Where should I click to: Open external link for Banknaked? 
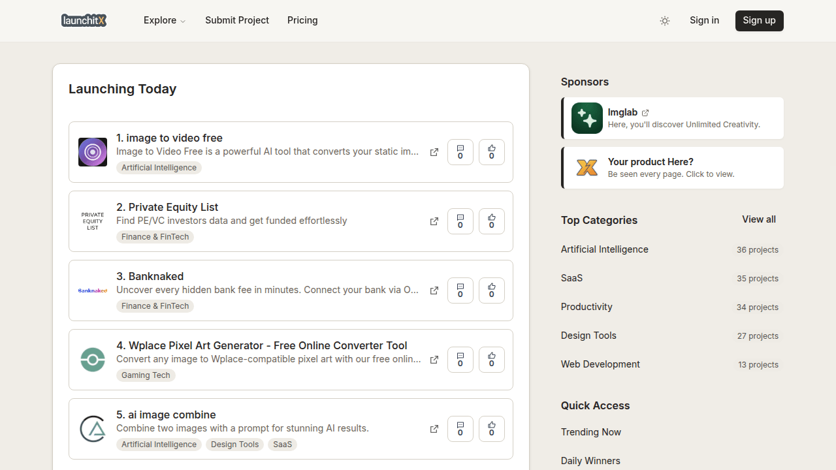coord(434,290)
